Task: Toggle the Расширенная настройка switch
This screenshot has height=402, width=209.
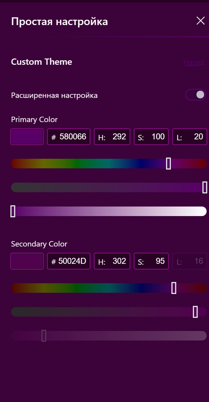Action: tap(196, 95)
